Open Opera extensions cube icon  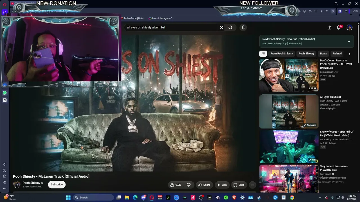(346, 11)
